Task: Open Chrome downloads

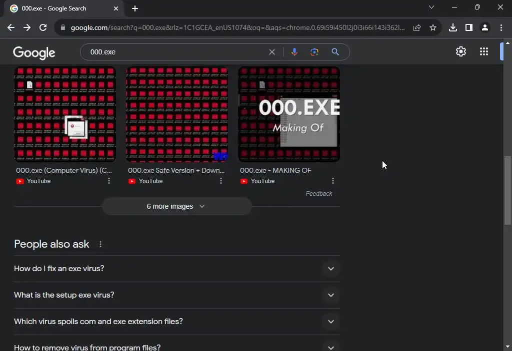Action: (x=453, y=28)
